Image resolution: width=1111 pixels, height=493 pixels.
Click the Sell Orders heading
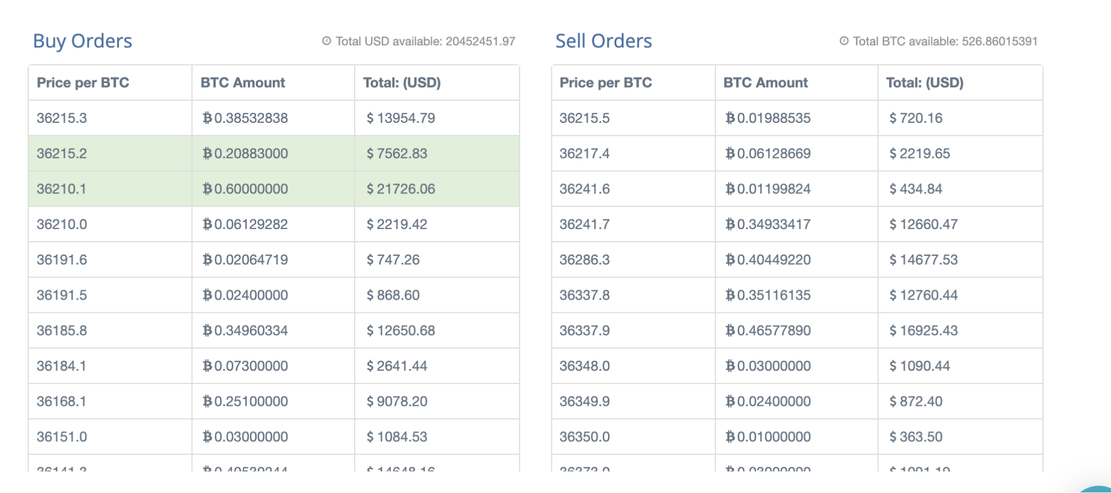coord(604,41)
